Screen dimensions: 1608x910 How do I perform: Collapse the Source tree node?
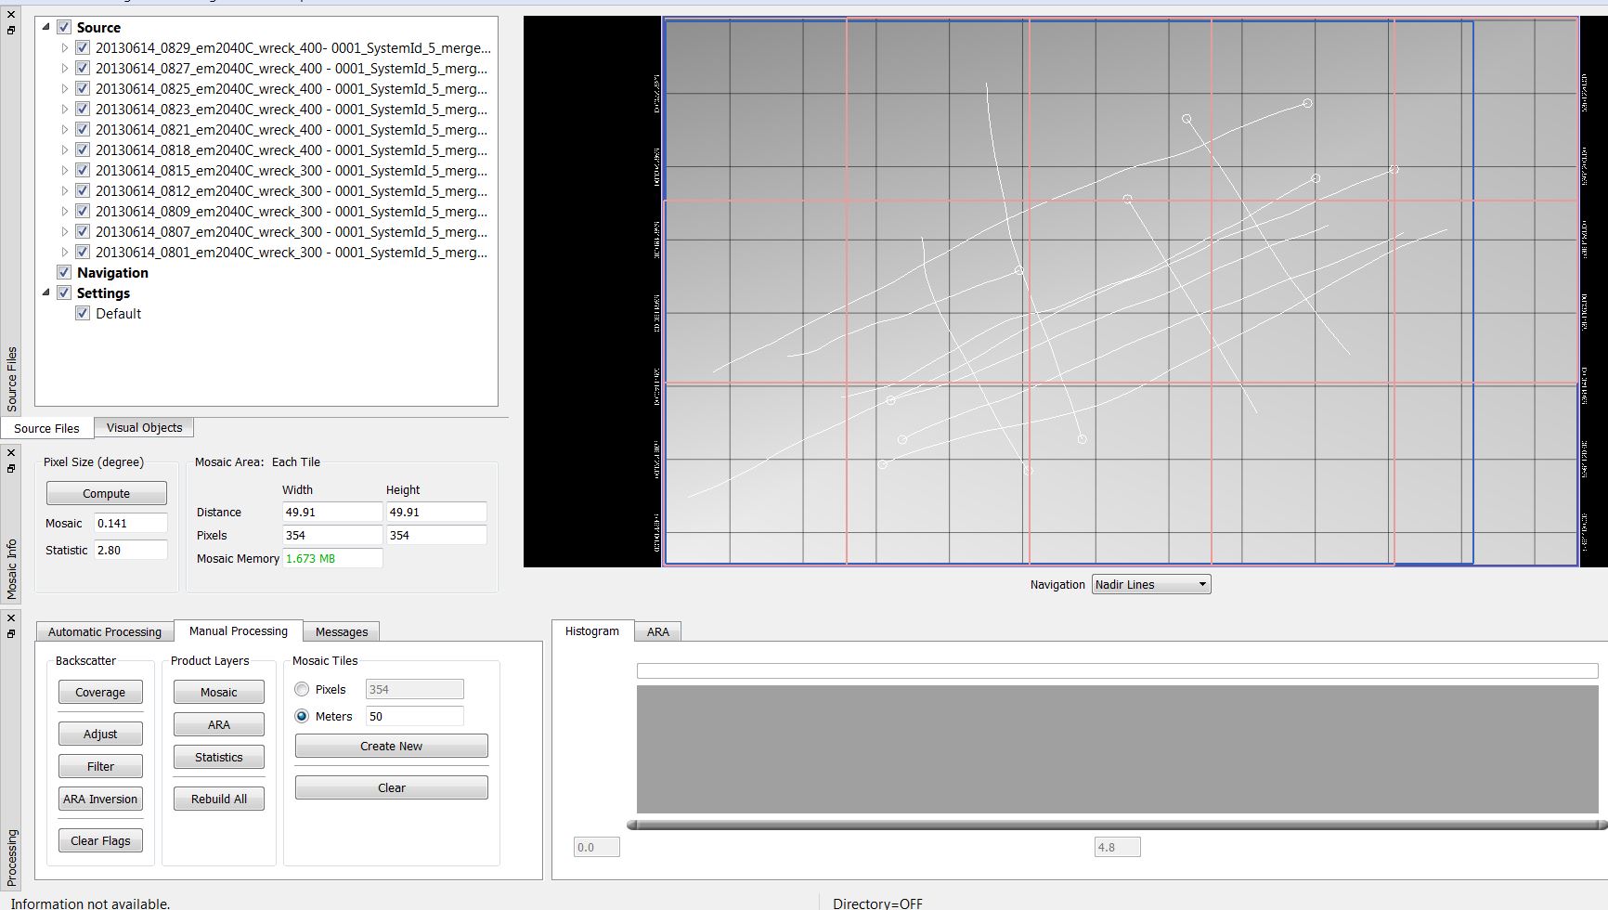click(46, 27)
